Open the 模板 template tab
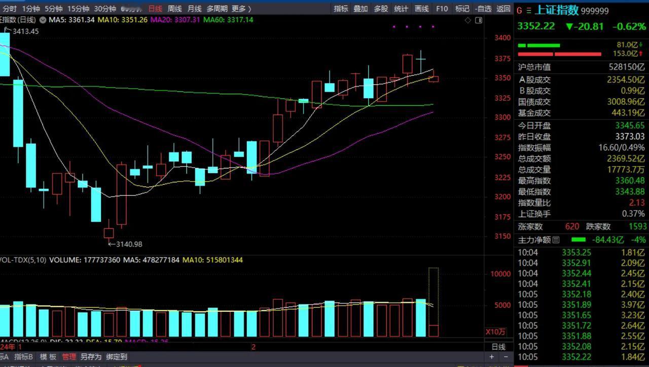The width and height of the screenshot is (649, 367). [48, 357]
